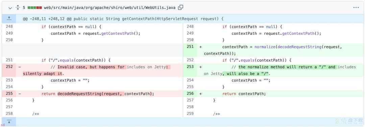365x127 pixels.
Task: Click the minus marker on removed line 252
Action: point(20,67)
